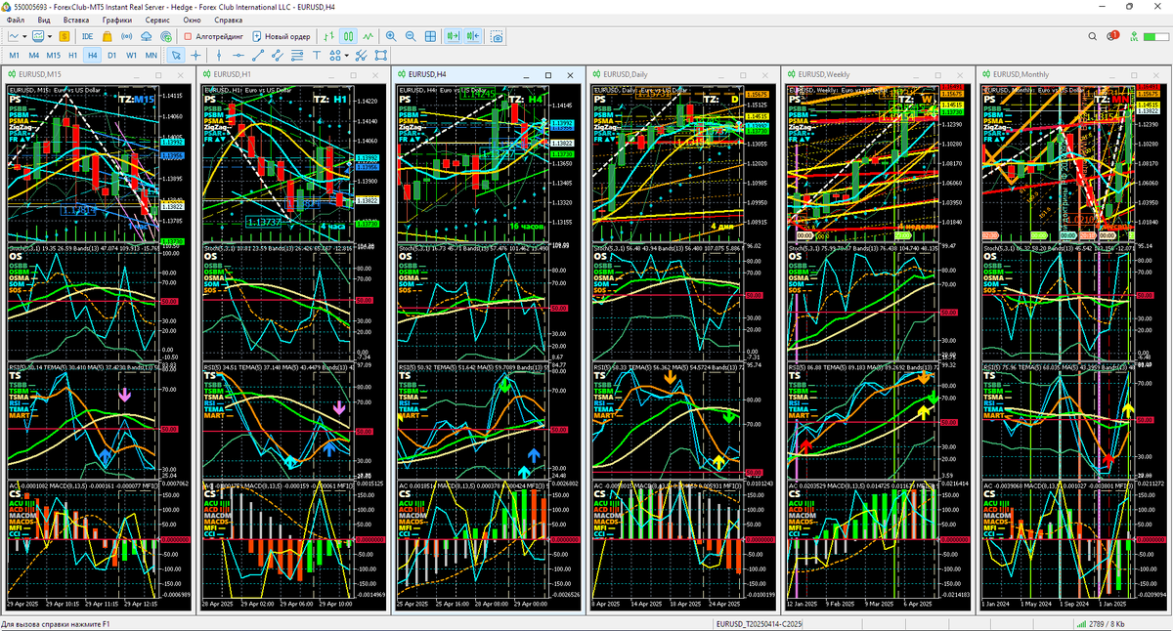Select the horizontal line drawing tool
This screenshot has width=1173, height=631.
238,56
